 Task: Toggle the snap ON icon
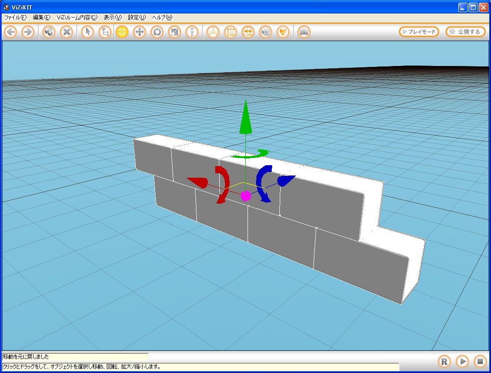click(248, 32)
